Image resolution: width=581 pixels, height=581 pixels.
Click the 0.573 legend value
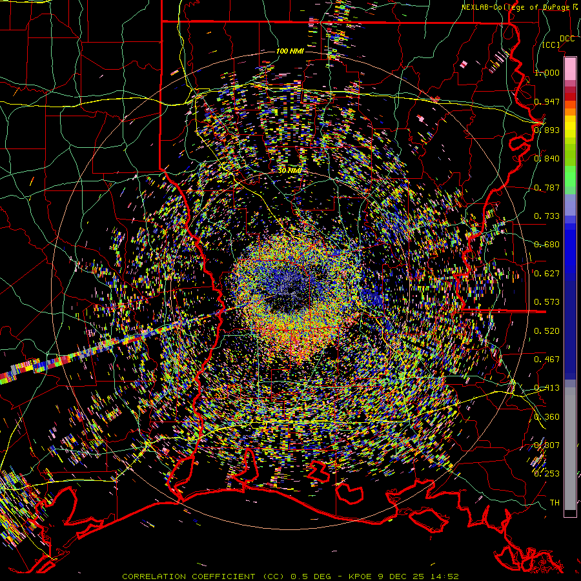click(x=547, y=302)
